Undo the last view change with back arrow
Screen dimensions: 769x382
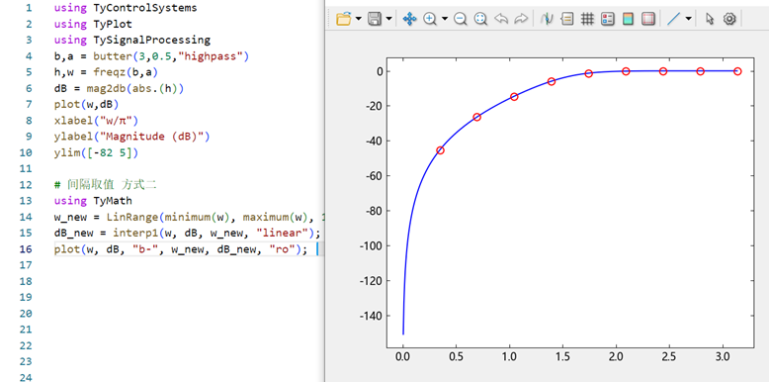coord(501,19)
